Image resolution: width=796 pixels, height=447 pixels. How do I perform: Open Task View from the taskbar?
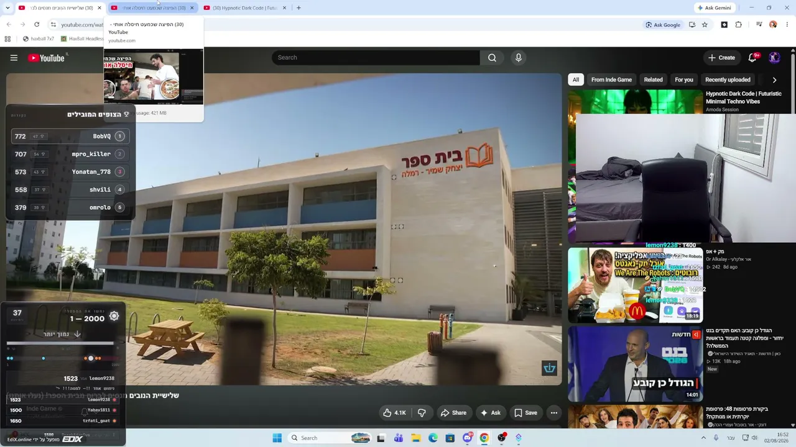tap(381, 438)
